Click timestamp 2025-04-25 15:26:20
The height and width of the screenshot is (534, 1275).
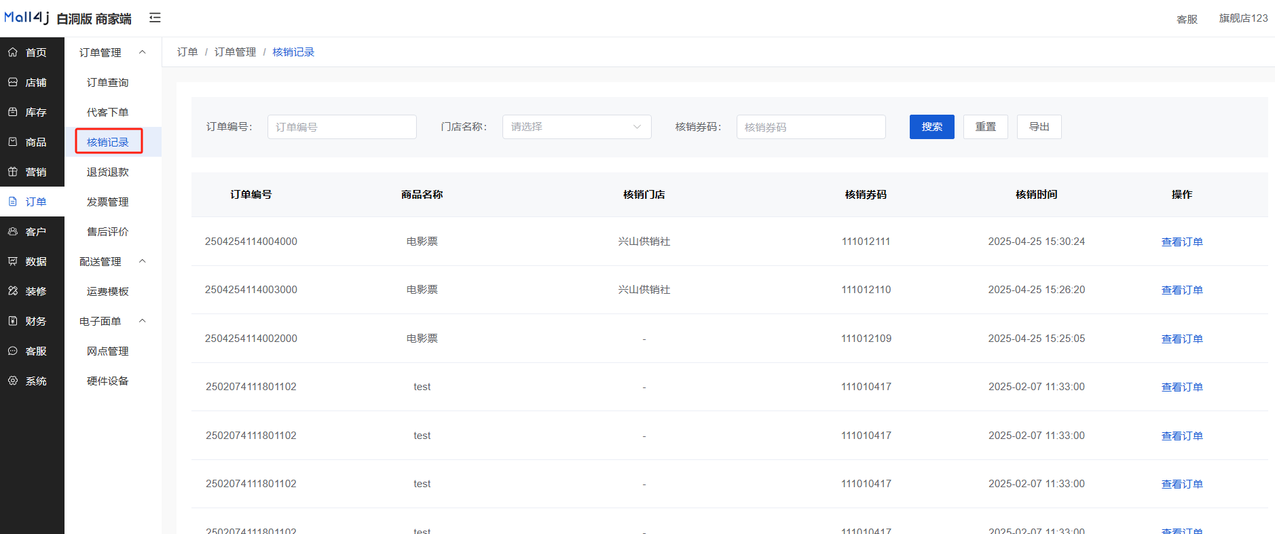point(1036,290)
